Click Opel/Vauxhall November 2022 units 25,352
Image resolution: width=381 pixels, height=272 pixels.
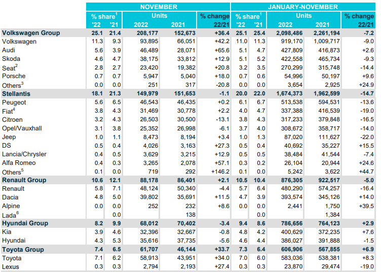click(x=149, y=128)
